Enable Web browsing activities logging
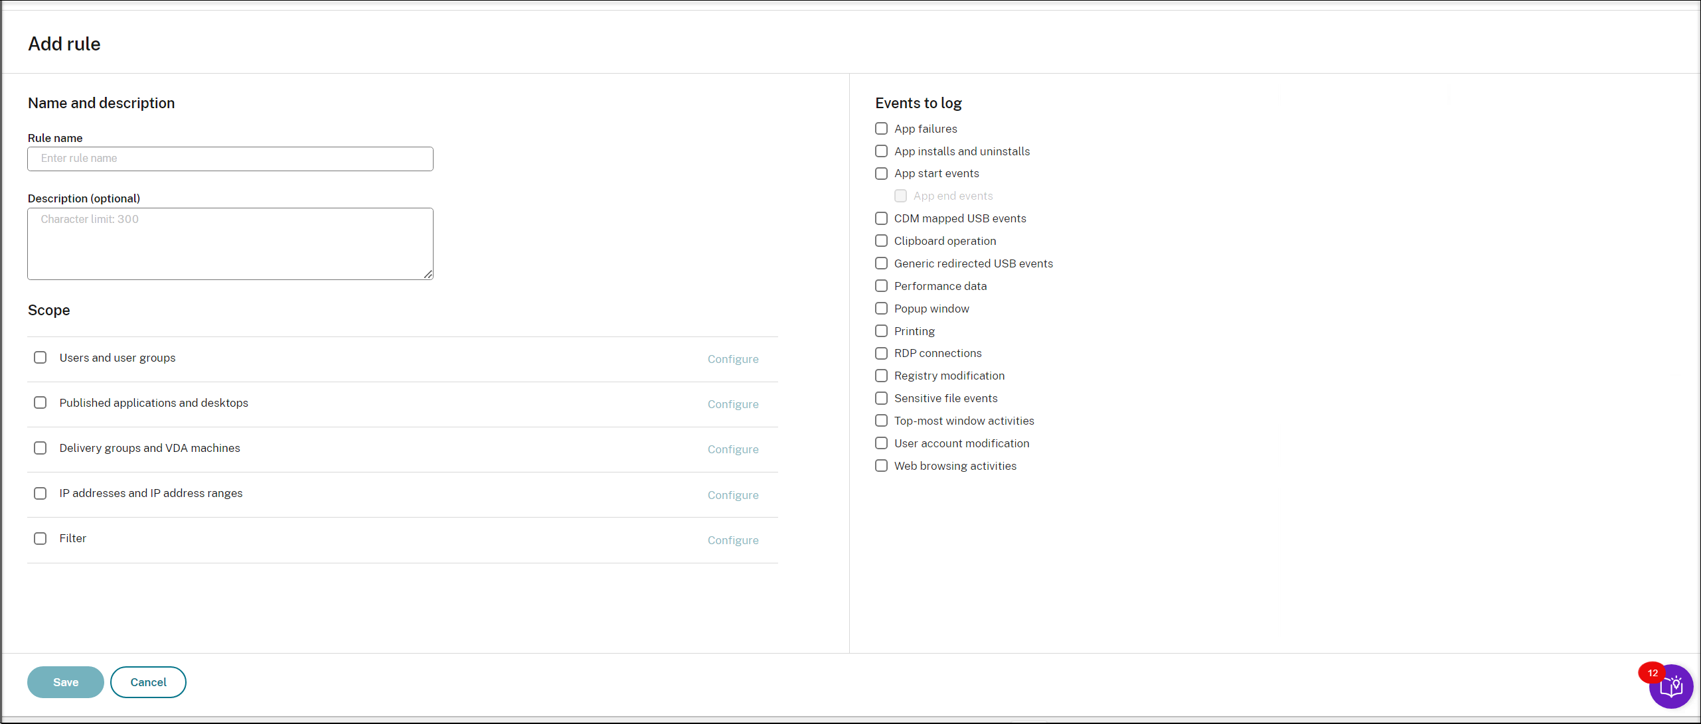Viewport: 1701px width, 724px height. click(x=881, y=465)
